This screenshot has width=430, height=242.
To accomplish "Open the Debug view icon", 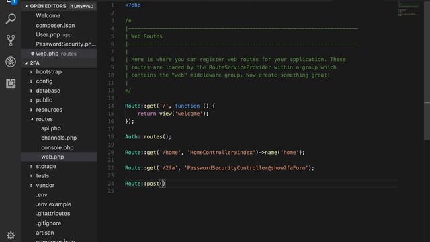I will pos(11,62).
